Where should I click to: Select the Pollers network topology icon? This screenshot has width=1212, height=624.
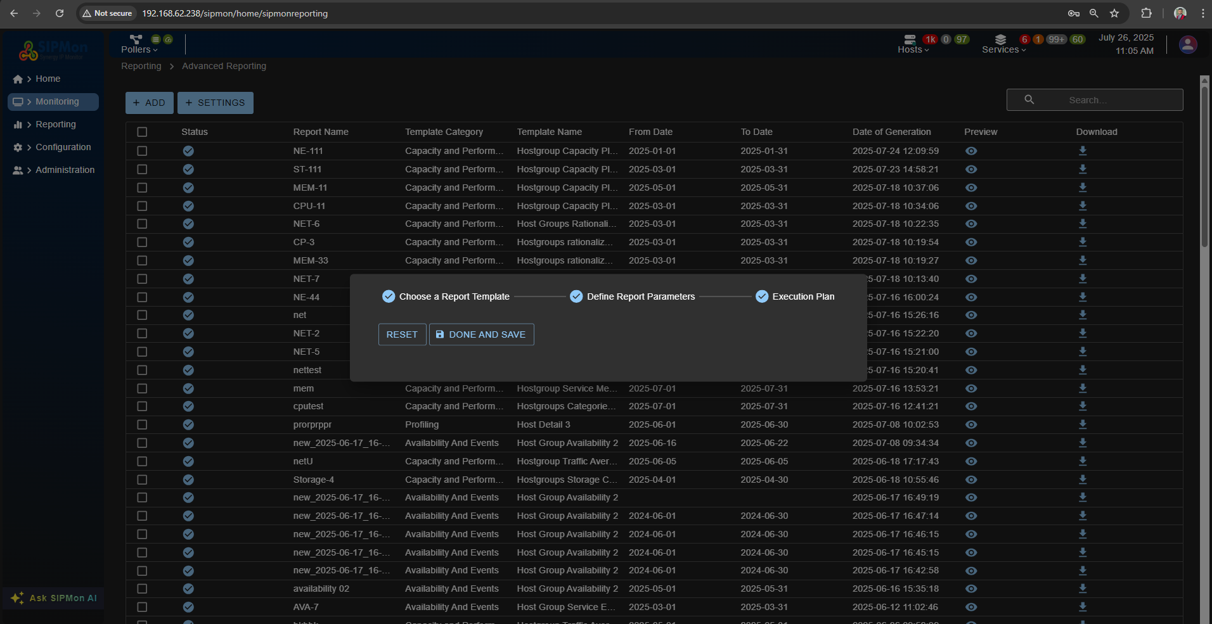pos(136,39)
